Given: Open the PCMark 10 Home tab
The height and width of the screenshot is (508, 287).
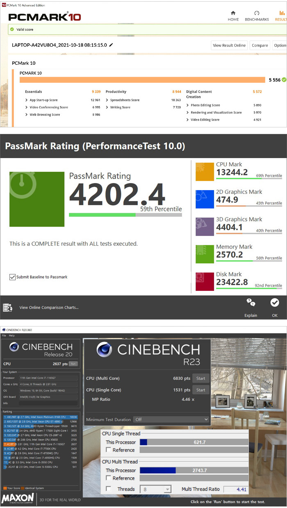Looking at the screenshot, I should (x=233, y=16).
